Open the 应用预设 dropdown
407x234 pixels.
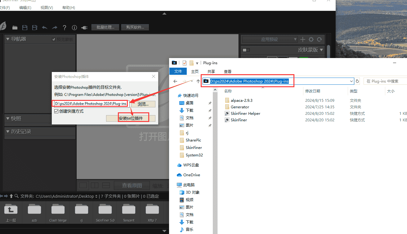tap(270, 39)
